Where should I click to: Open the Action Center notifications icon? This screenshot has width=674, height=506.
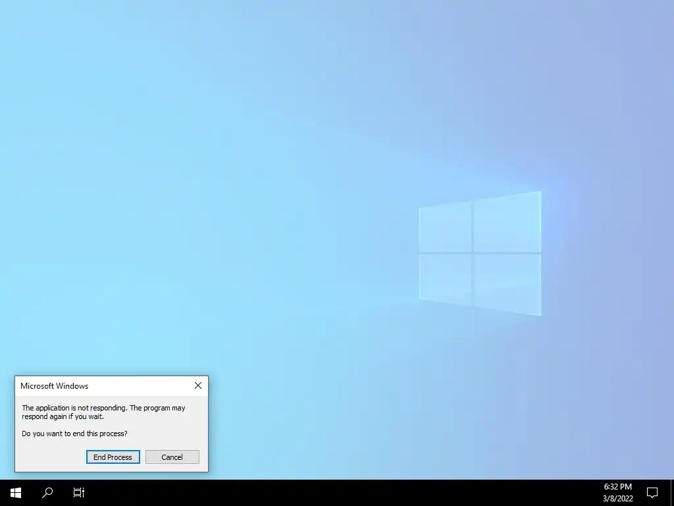pyautogui.click(x=652, y=493)
